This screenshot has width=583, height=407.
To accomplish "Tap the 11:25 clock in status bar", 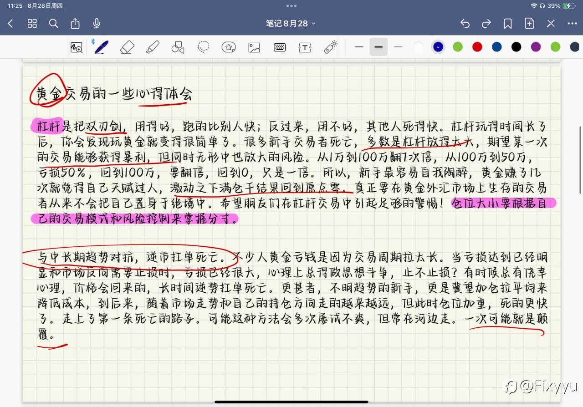I will tap(15, 6).
